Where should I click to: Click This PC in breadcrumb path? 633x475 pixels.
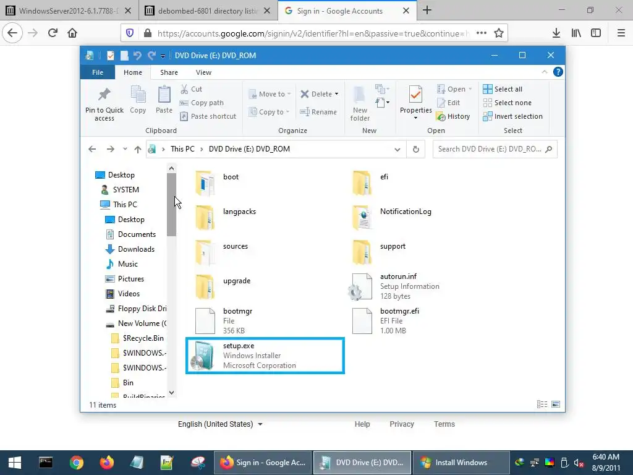[x=182, y=149]
